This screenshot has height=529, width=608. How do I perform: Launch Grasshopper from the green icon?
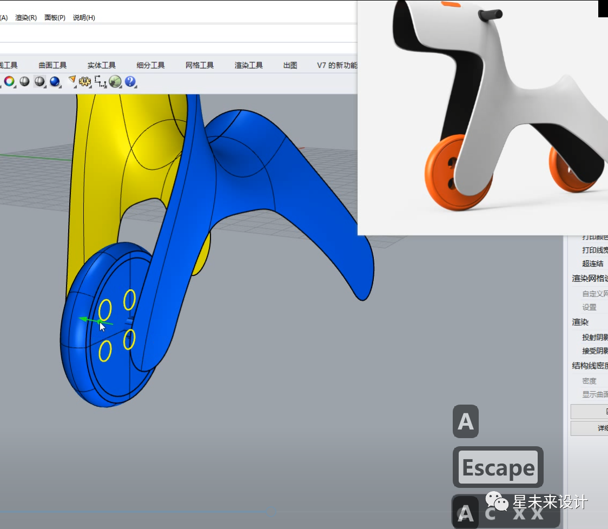pos(115,82)
